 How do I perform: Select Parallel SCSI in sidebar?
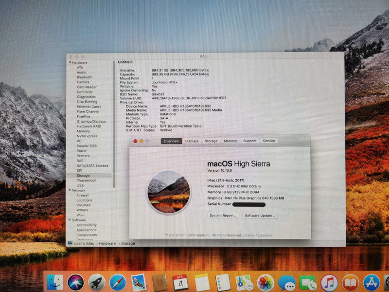pyautogui.click(x=87, y=146)
